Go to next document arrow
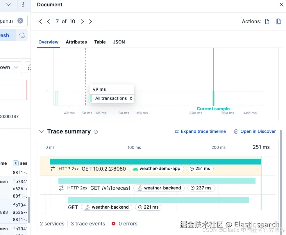Viewport: 286px width, 235px height. click(x=83, y=21)
